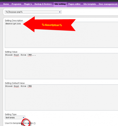Go to the Programs menu
Screen dimensions: 118x126
pyautogui.click(x=16, y=4)
